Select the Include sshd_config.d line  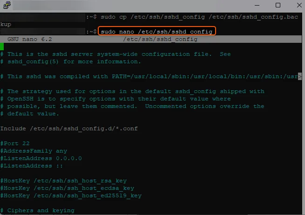coord(69,128)
